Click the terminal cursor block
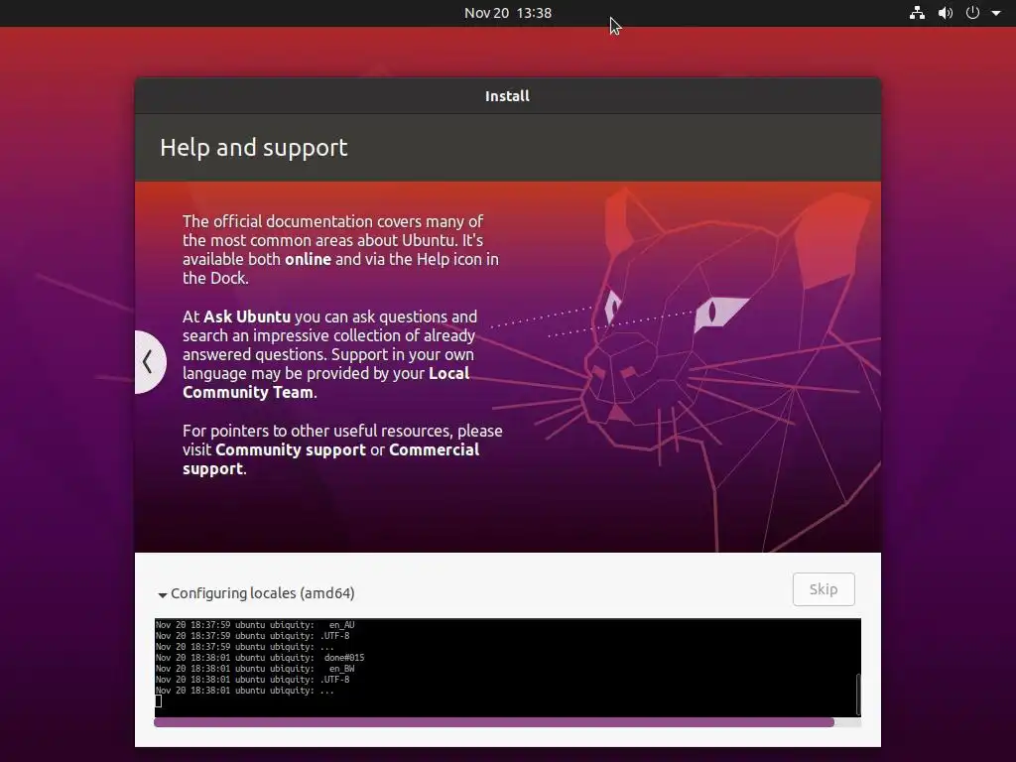The height and width of the screenshot is (762, 1016). 158,701
